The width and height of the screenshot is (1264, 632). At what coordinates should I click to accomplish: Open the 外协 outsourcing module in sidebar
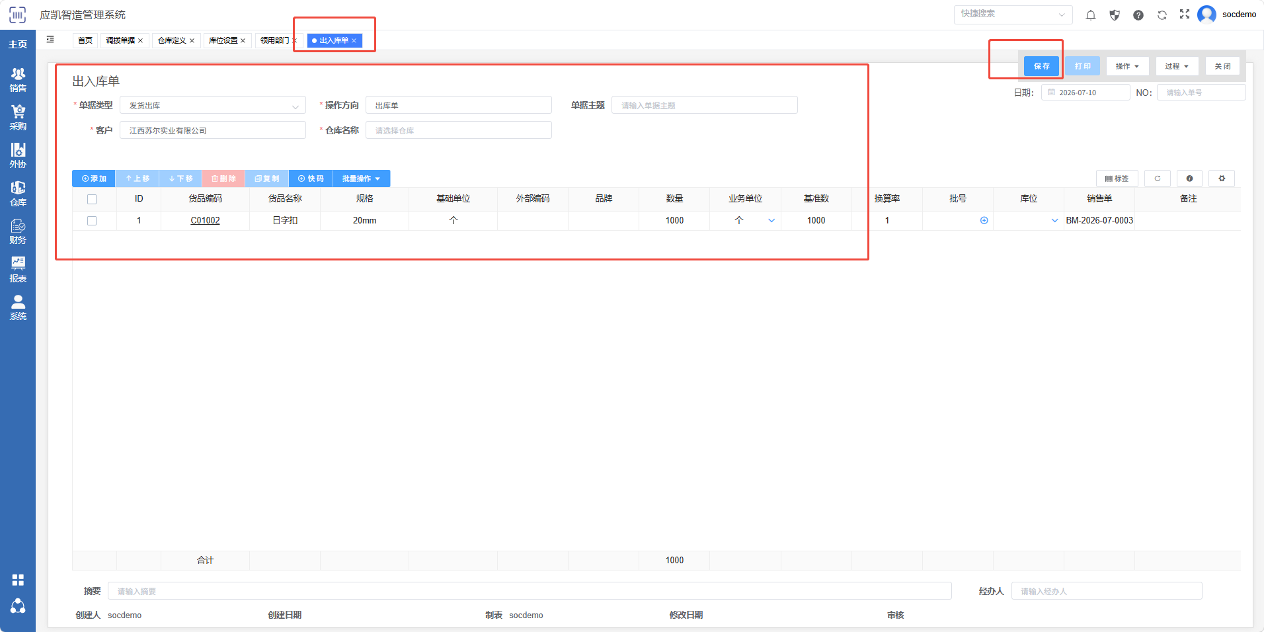coord(18,155)
